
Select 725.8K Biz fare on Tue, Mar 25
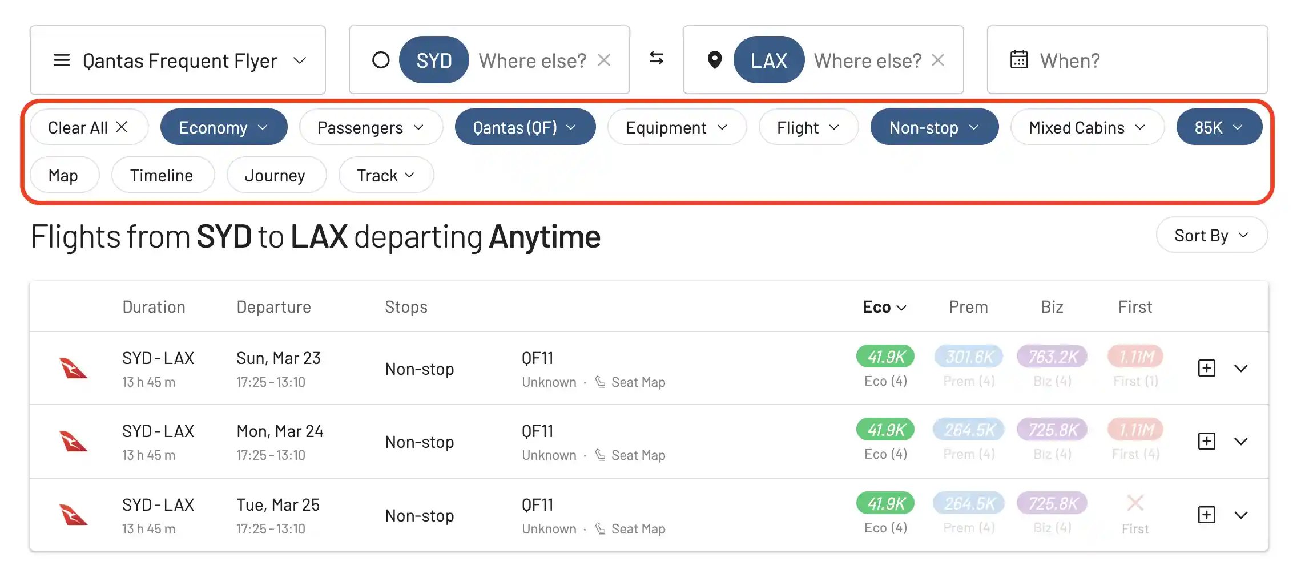1052,503
